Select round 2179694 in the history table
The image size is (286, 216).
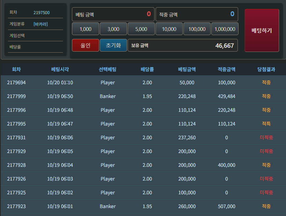[17, 83]
